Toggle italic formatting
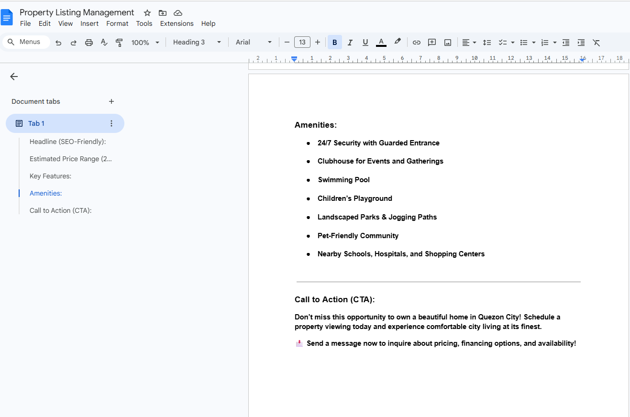The height and width of the screenshot is (417, 630). [350, 43]
